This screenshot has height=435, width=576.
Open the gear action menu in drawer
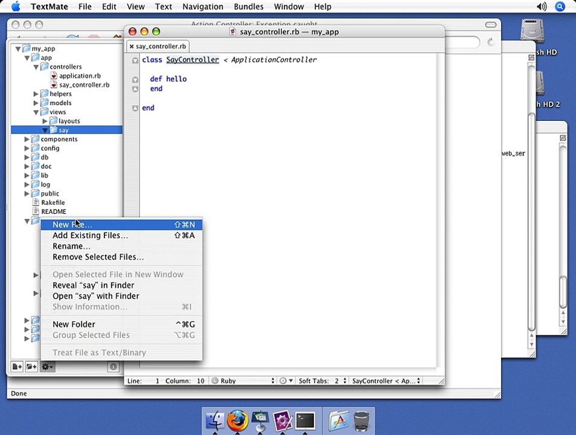(47, 366)
